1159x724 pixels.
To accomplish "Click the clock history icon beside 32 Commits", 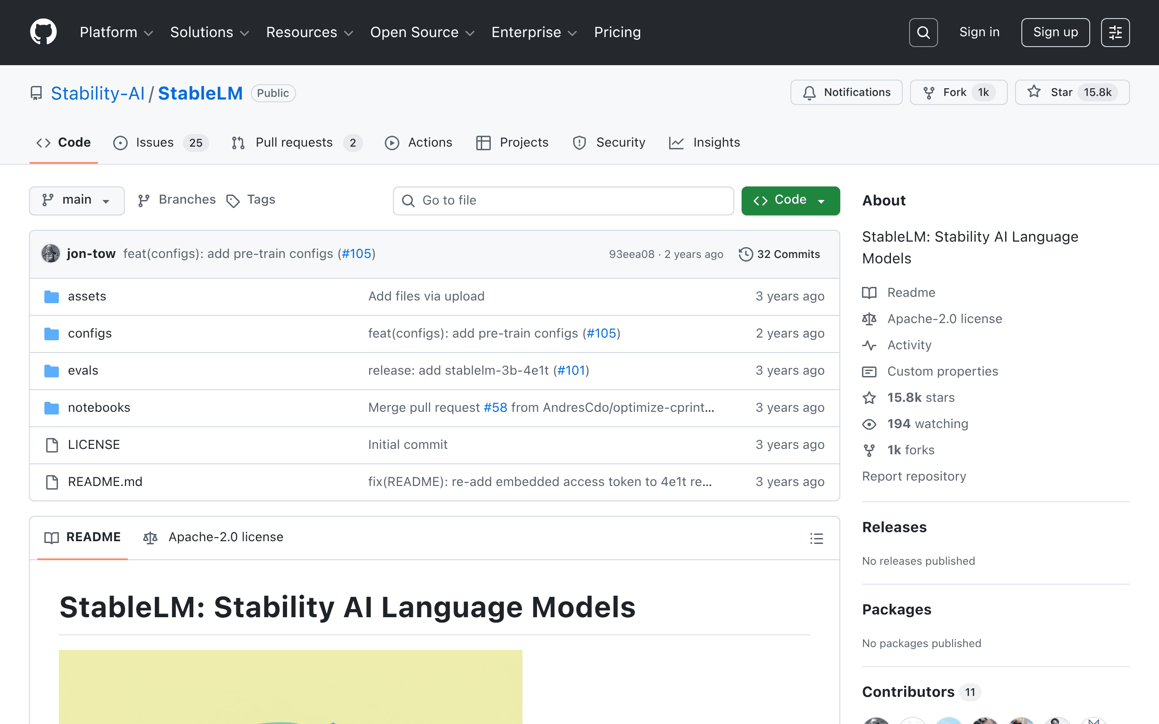I will click(x=746, y=254).
